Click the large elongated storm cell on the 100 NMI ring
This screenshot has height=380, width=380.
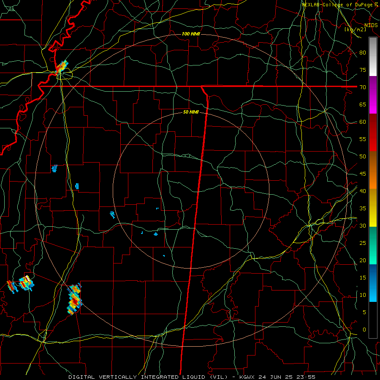[74, 299]
